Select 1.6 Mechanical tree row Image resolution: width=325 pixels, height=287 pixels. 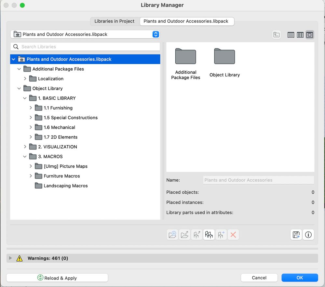[x=85, y=127]
